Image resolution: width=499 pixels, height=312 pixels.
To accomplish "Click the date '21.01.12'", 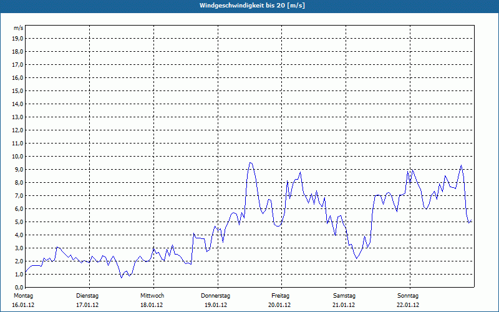I will tap(344, 305).
